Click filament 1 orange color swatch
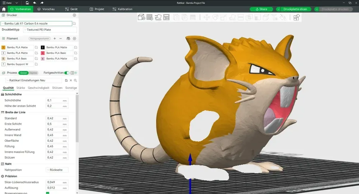This screenshot has height=194, width=359. point(3,47)
